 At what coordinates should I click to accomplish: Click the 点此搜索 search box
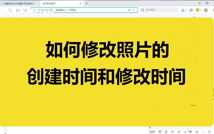tap(159, 10)
